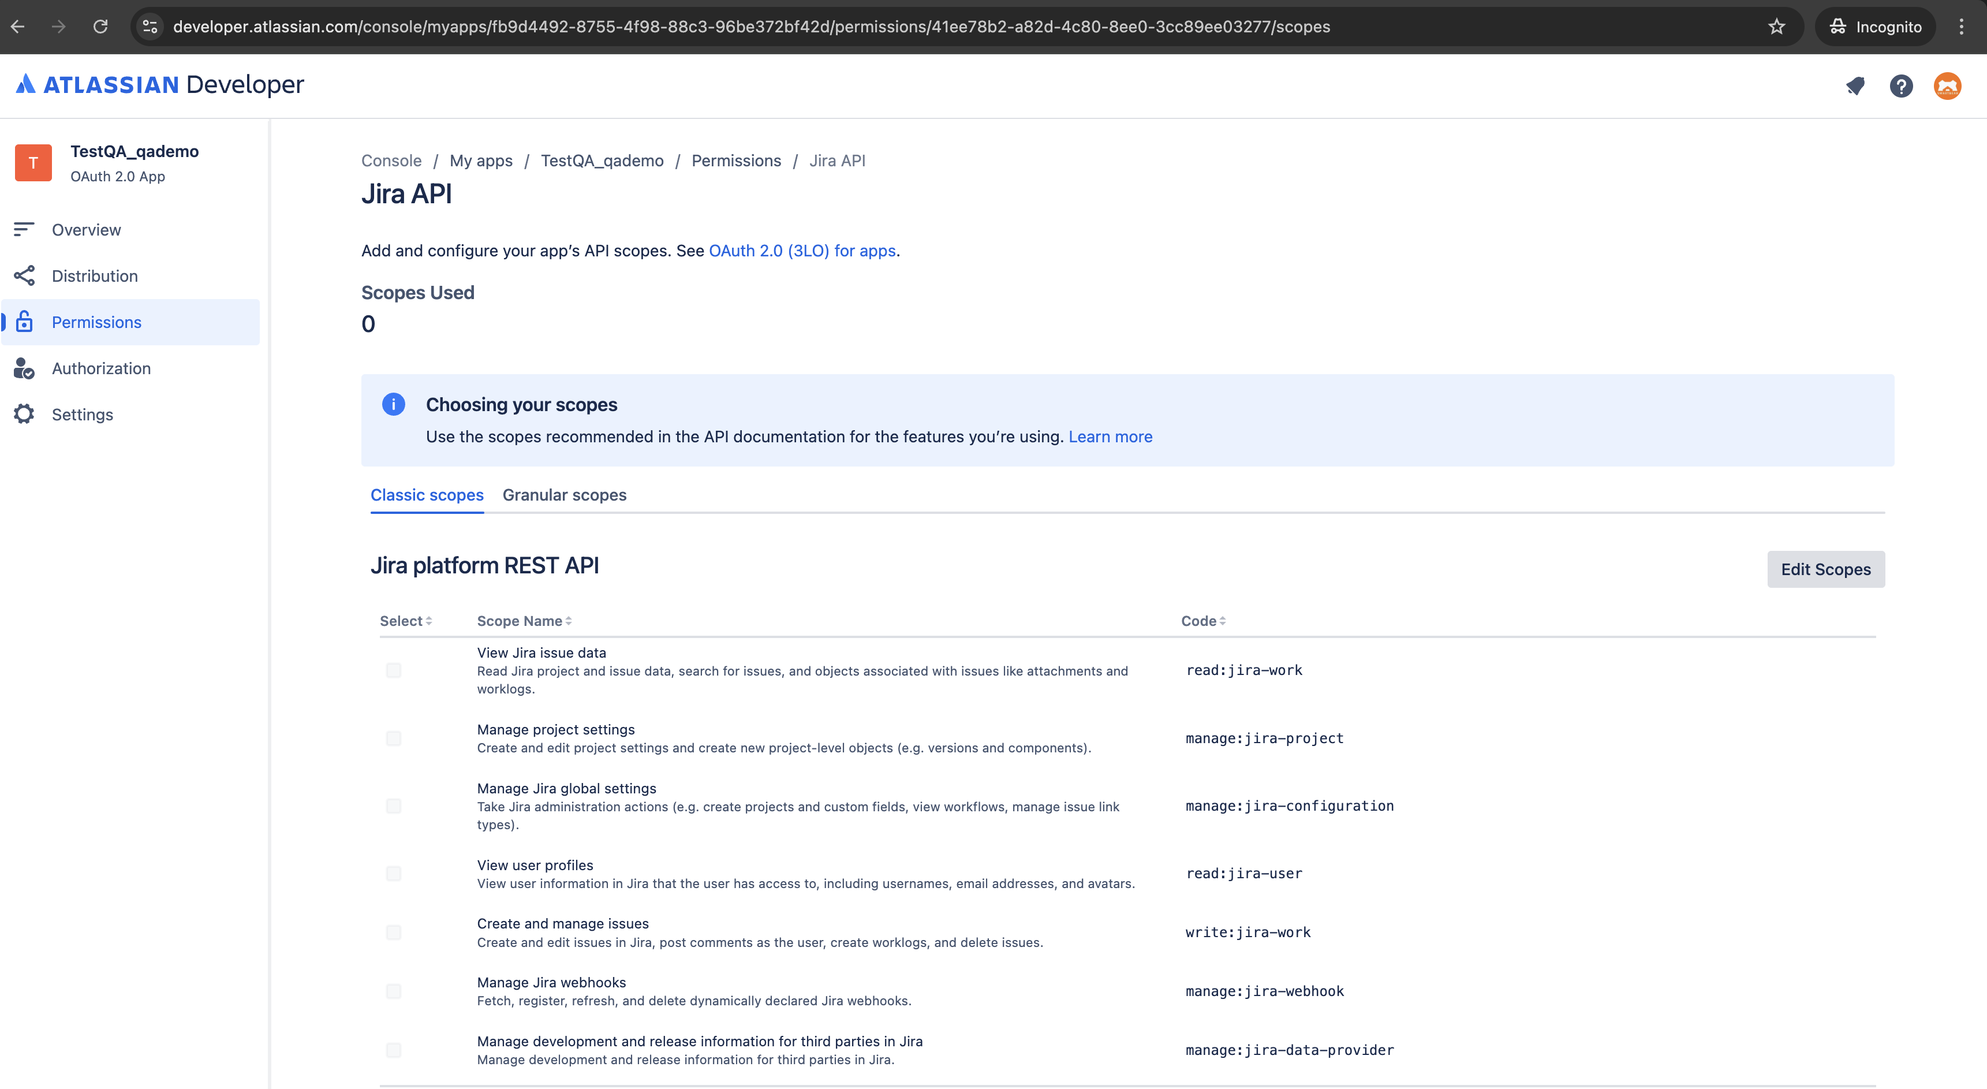Viewport: 1987px width, 1089px height.
Task: Sort the table by Code column
Action: (x=1202, y=621)
